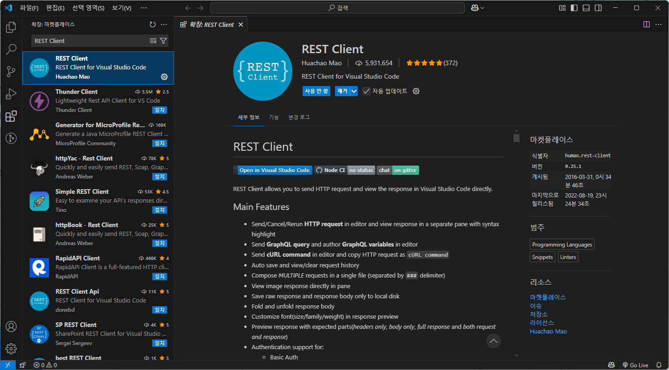
Task: Open the 선택 영역(S) menu
Action: coord(88,8)
